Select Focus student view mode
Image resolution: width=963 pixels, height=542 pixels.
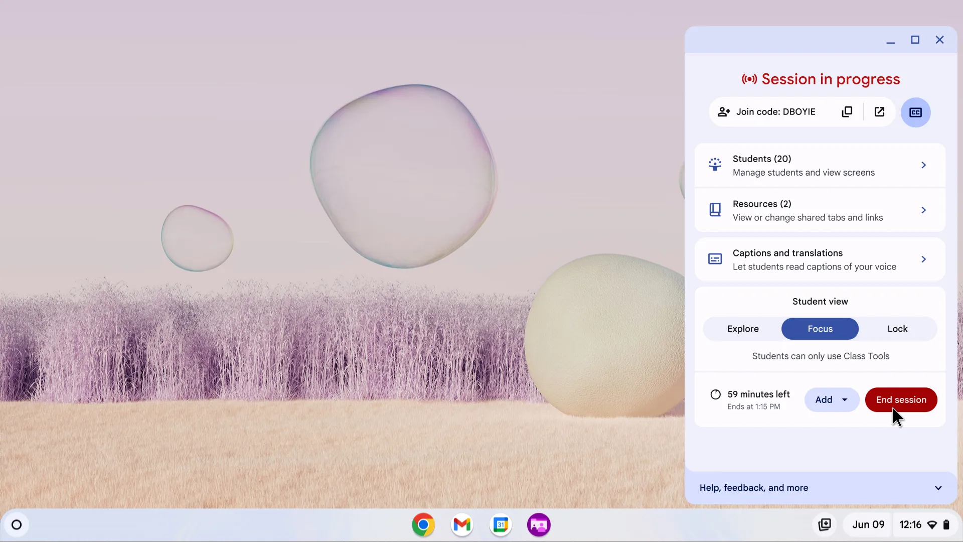(820, 329)
